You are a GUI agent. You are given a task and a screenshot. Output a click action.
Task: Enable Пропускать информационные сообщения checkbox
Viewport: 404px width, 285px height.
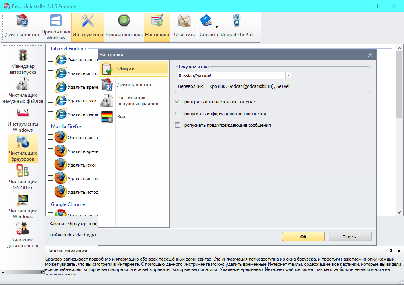coord(178,114)
